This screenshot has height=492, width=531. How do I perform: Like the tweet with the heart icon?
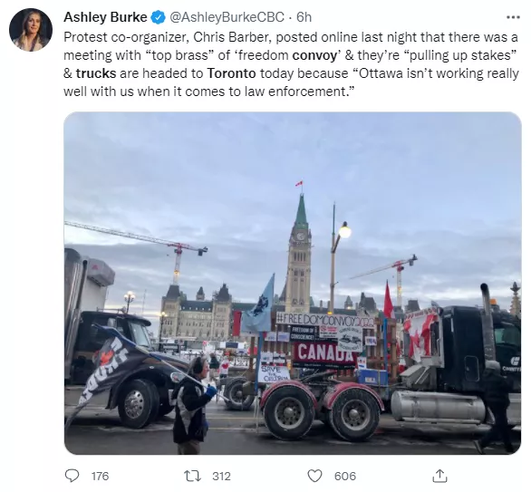(314, 476)
